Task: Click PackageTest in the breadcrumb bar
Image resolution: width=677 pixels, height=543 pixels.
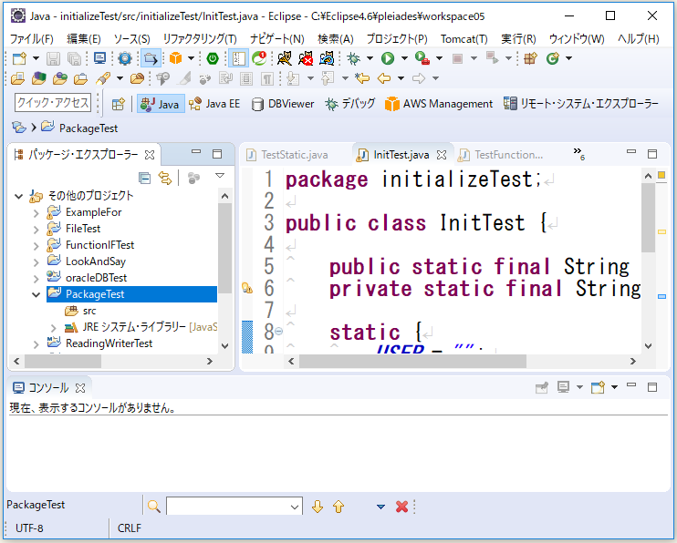Action: (89, 128)
